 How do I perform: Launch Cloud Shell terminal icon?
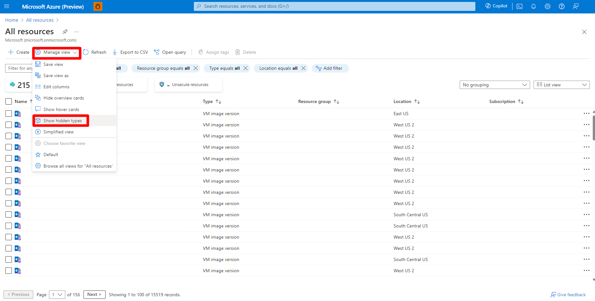[520, 6]
